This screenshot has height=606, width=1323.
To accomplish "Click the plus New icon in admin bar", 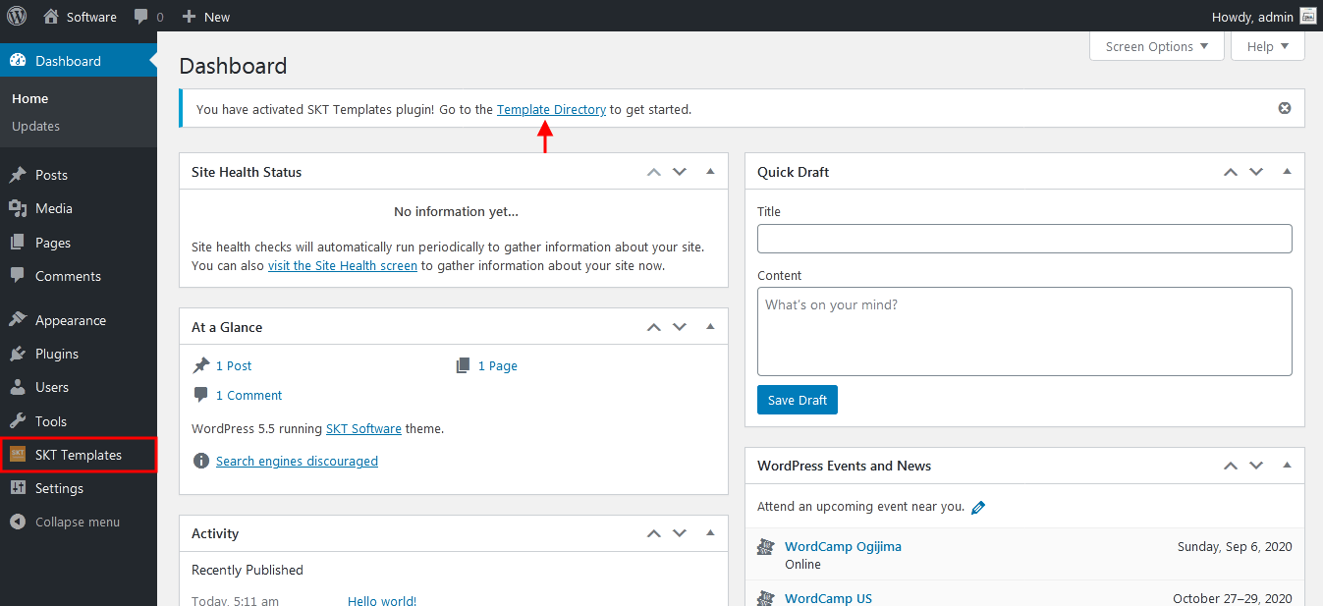I will click(x=190, y=16).
